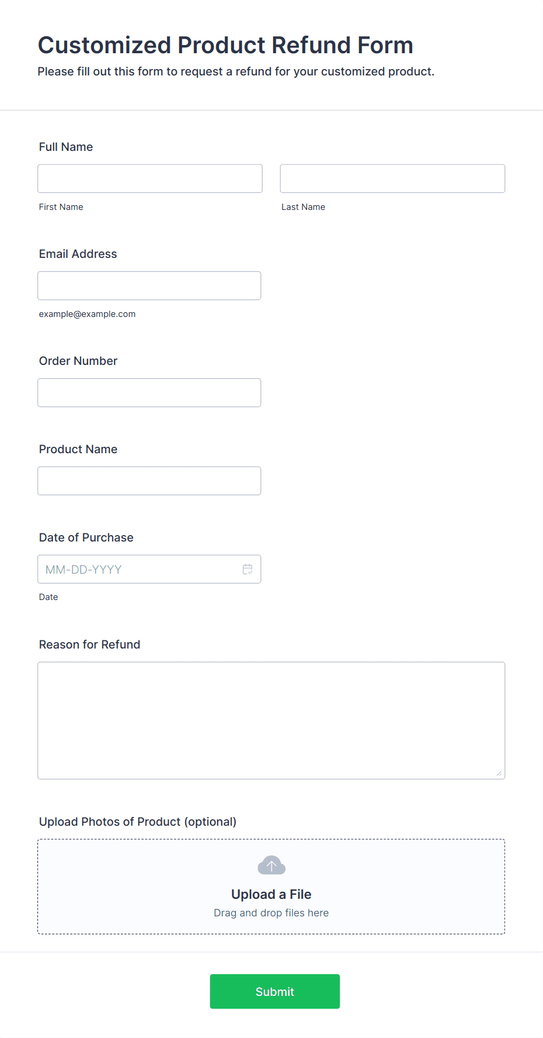Click the cloud upload icon
Image resolution: width=543 pixels, height=1038 pixels.
tap(271, 865)
